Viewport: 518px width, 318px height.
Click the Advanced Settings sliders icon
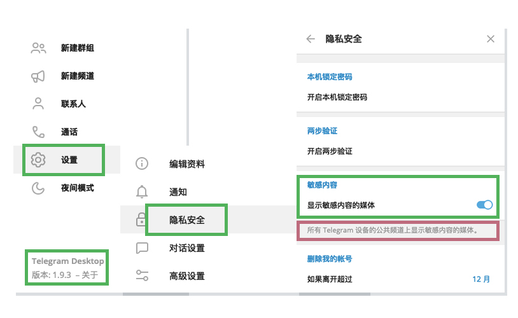pyautogui.click(x=142, y=276)
